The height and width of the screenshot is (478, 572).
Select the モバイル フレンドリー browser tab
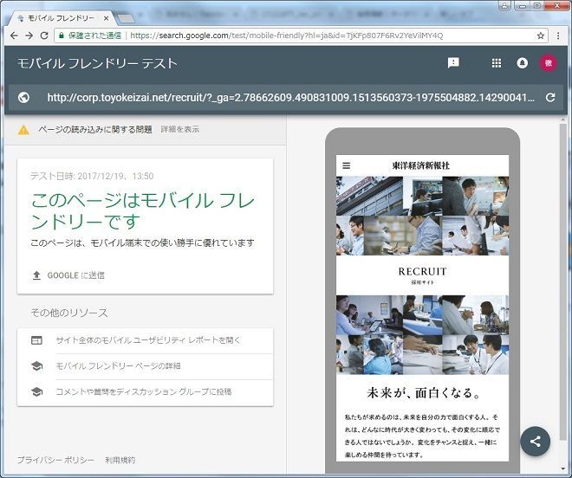(59, 16)
